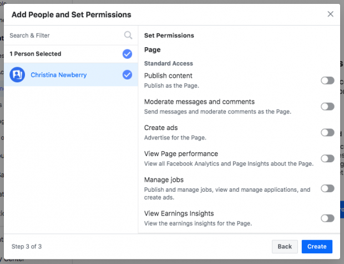Viewport: 344px width, 264px height.
Task: Enable View Earnings Insights toggle
Action: [x=327, y=218]
